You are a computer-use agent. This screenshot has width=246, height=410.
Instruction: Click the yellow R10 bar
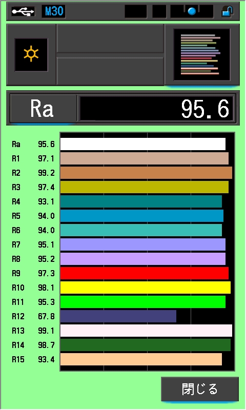tap(146, 288)
